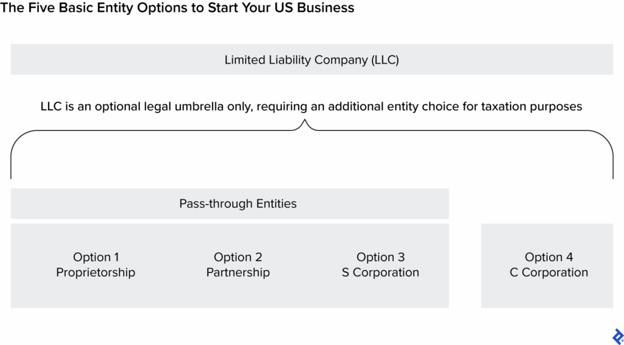Select the C Corporation entity name
Viewport: 624px width, 345px height.
click(548, 272)
